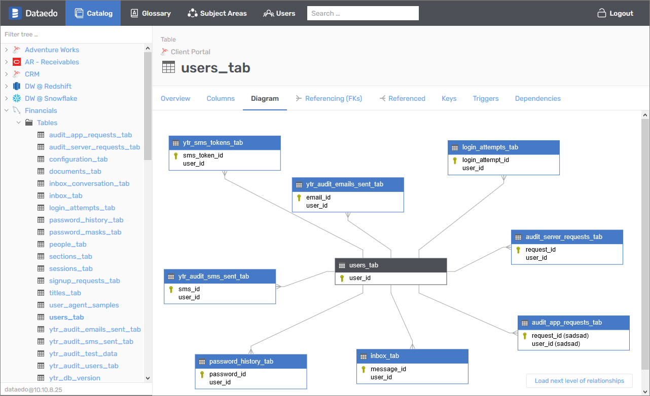The height and width of the screenshot is (396, 650).
Task: Click the tree panel scroll down arrow
Action: 148,378
